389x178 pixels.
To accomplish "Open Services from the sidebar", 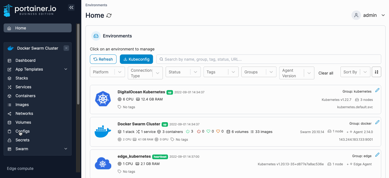I will [23, 87].
